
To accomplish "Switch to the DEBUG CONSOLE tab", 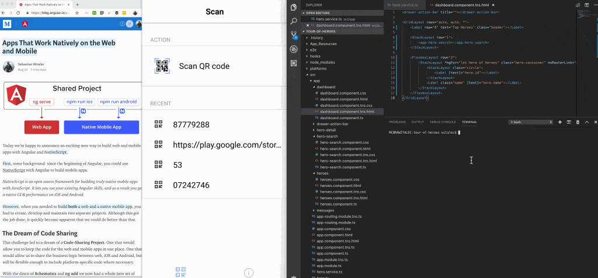I will pyautogui.click(x=443, y=122).
